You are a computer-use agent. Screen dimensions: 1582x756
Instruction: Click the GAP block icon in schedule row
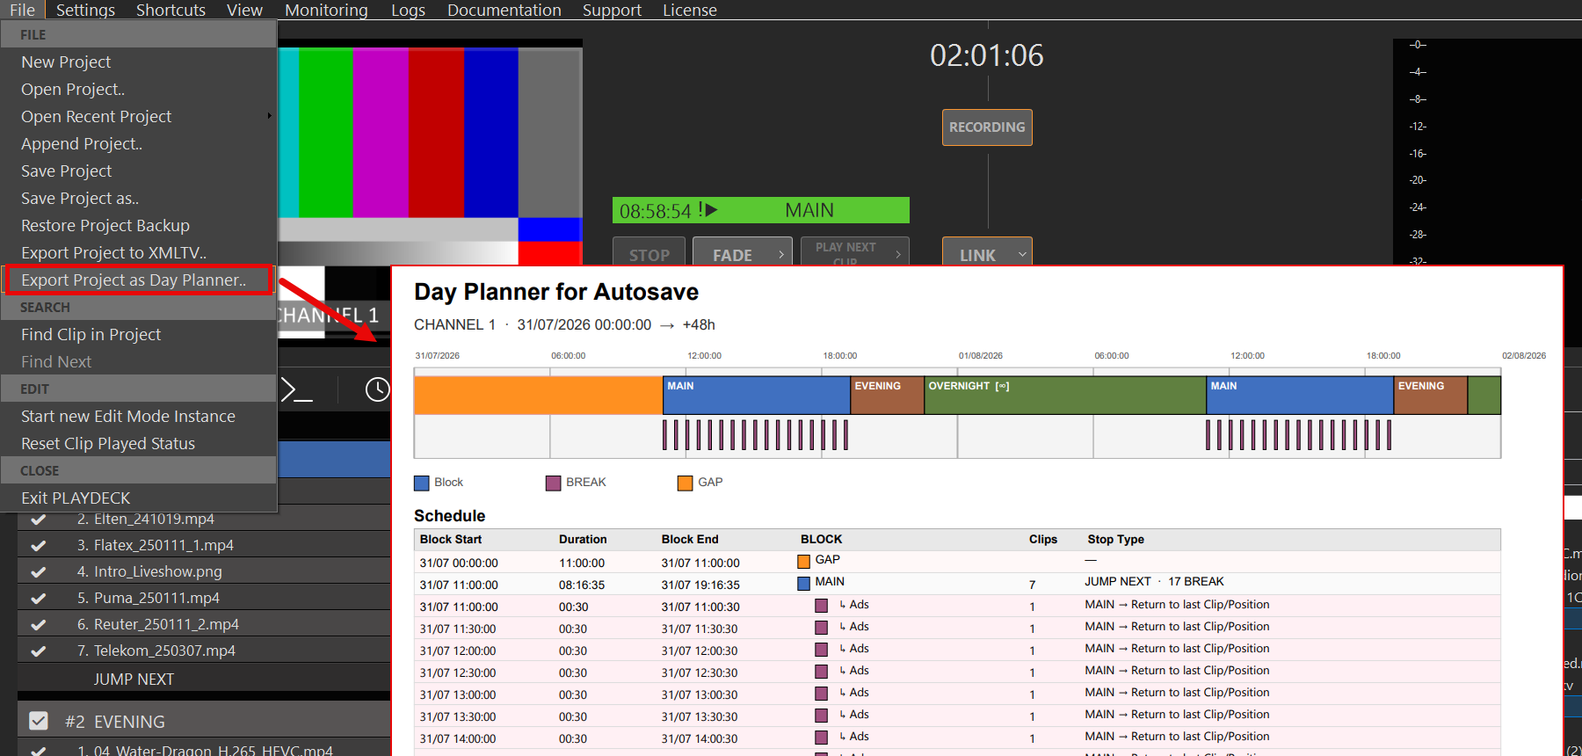(x=803, y=561)
